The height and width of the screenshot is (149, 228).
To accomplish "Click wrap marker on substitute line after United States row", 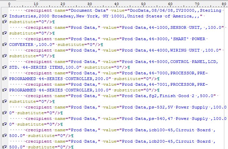I will point(4,22).
